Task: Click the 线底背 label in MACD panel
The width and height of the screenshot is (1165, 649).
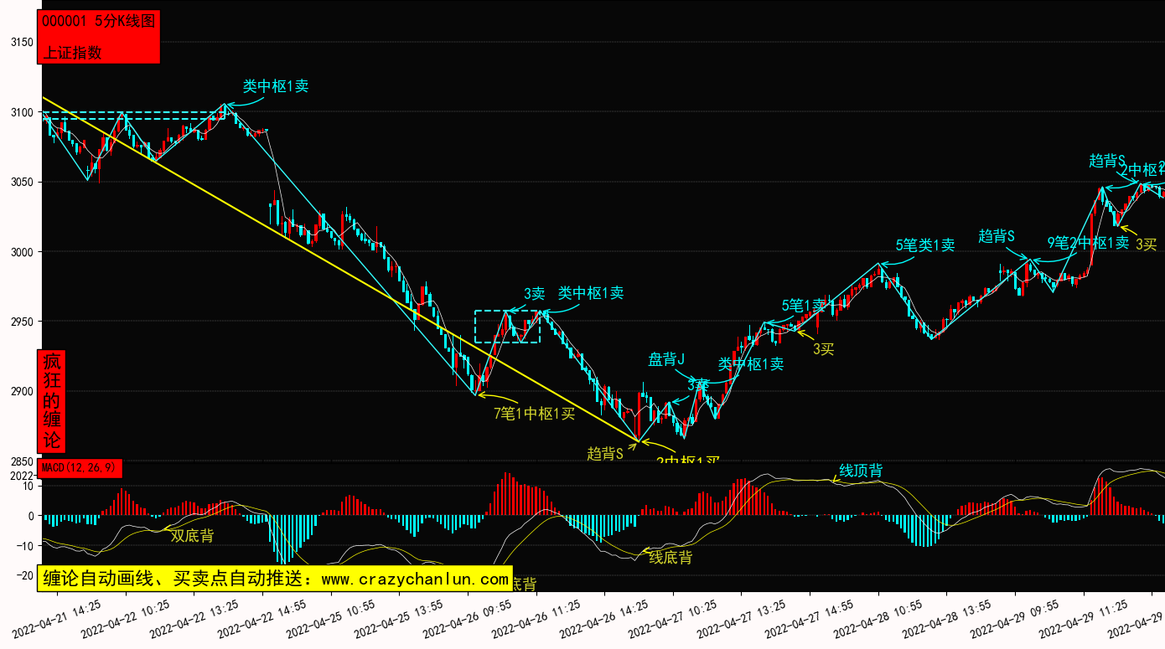Action: tap(671, 558)
